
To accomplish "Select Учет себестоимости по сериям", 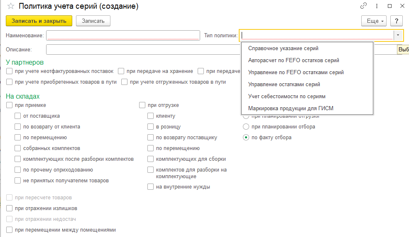I will click(x=287, y=97).
